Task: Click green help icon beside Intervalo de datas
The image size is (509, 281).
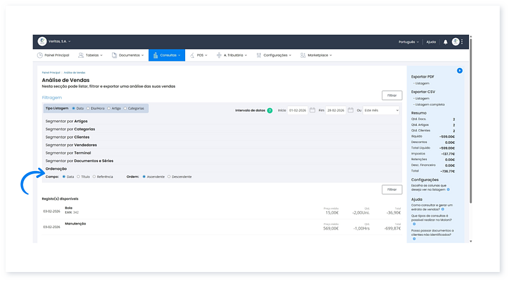Action: 270,110
